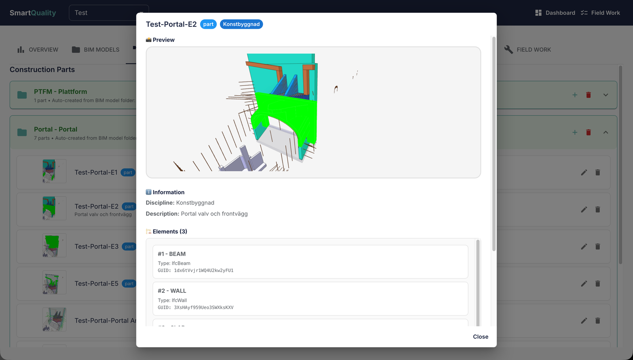The height and width of the screenshot is (360, 633).
Task: Open the Field Work link in header
Action: pyautogui.click(x=600, y=13)
